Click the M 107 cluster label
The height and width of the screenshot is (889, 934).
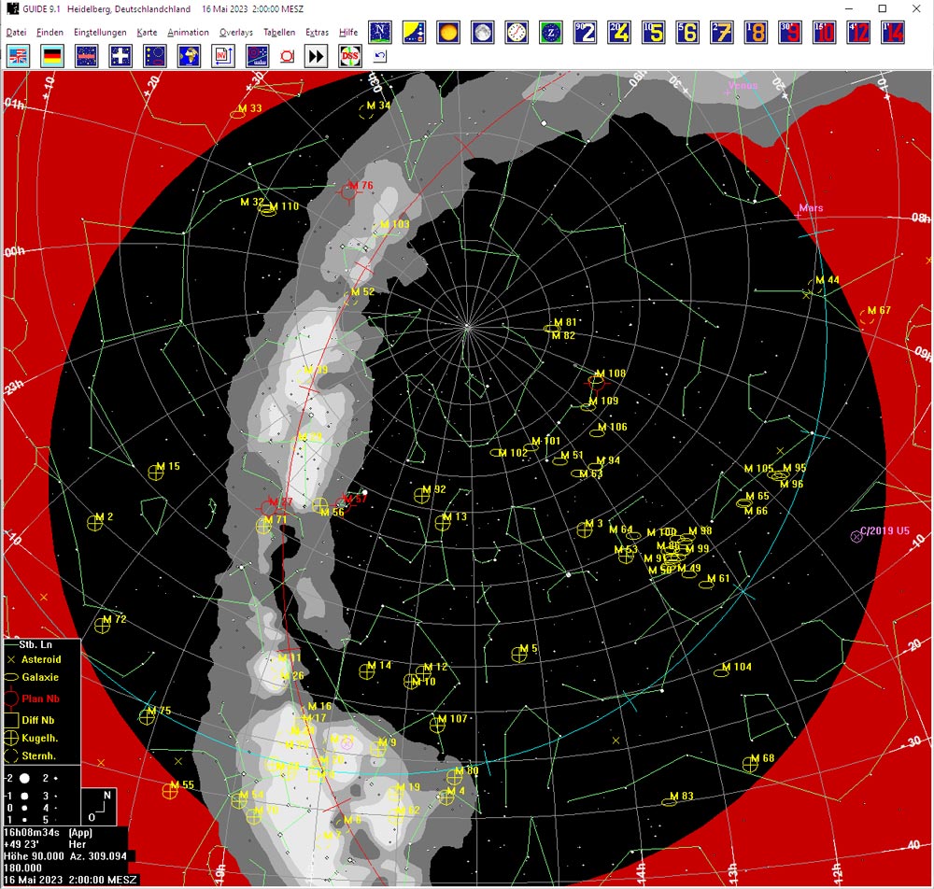(x=453, y=719)
